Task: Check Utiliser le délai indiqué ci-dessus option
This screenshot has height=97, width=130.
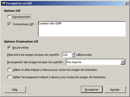Action: 9,70
